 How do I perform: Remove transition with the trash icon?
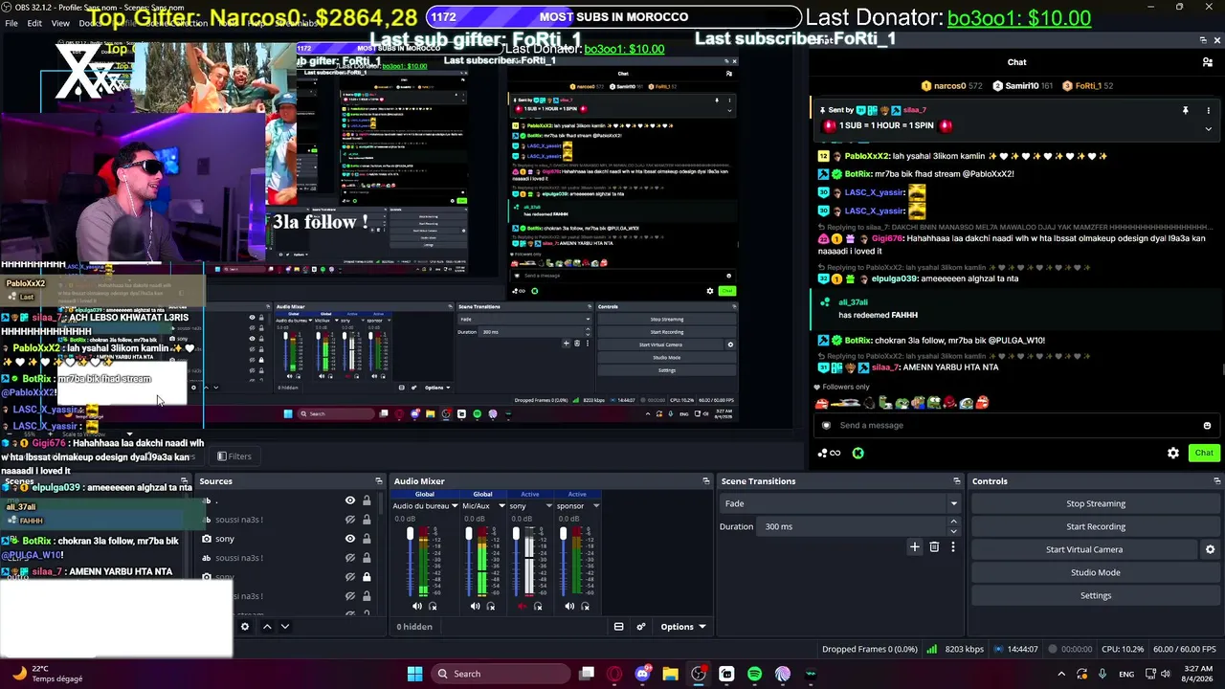[934, 547]
